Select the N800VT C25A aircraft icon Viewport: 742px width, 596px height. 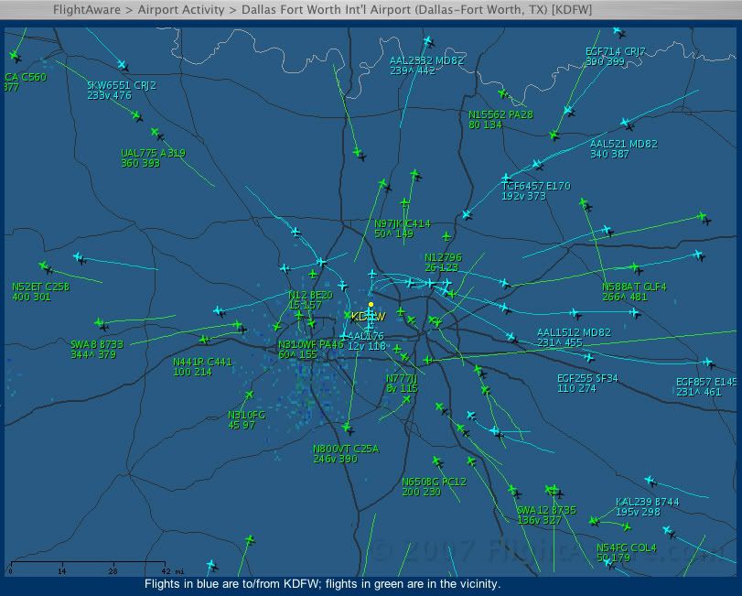point(347,428)
